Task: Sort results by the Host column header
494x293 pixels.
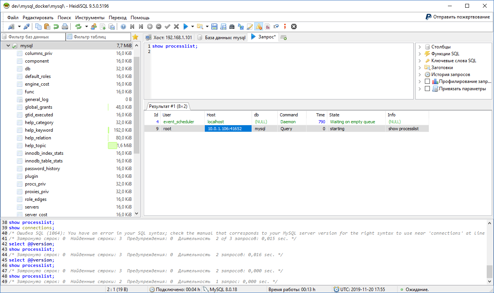Action: pyautogui.click(x=228, y=115)
